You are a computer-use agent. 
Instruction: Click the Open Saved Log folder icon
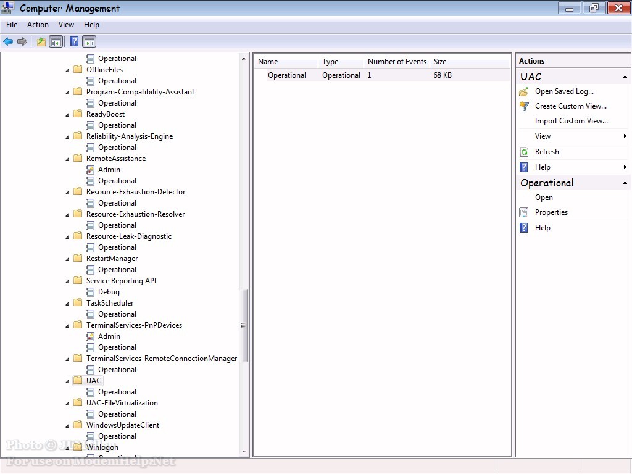pyautogui.click(x=524, y=91)
